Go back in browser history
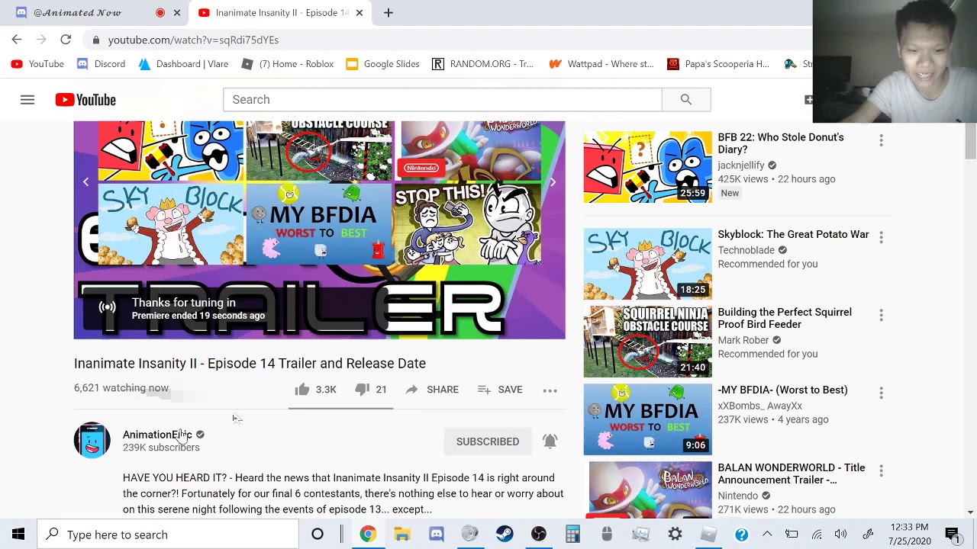977x549 pixels. click(17, 40)
